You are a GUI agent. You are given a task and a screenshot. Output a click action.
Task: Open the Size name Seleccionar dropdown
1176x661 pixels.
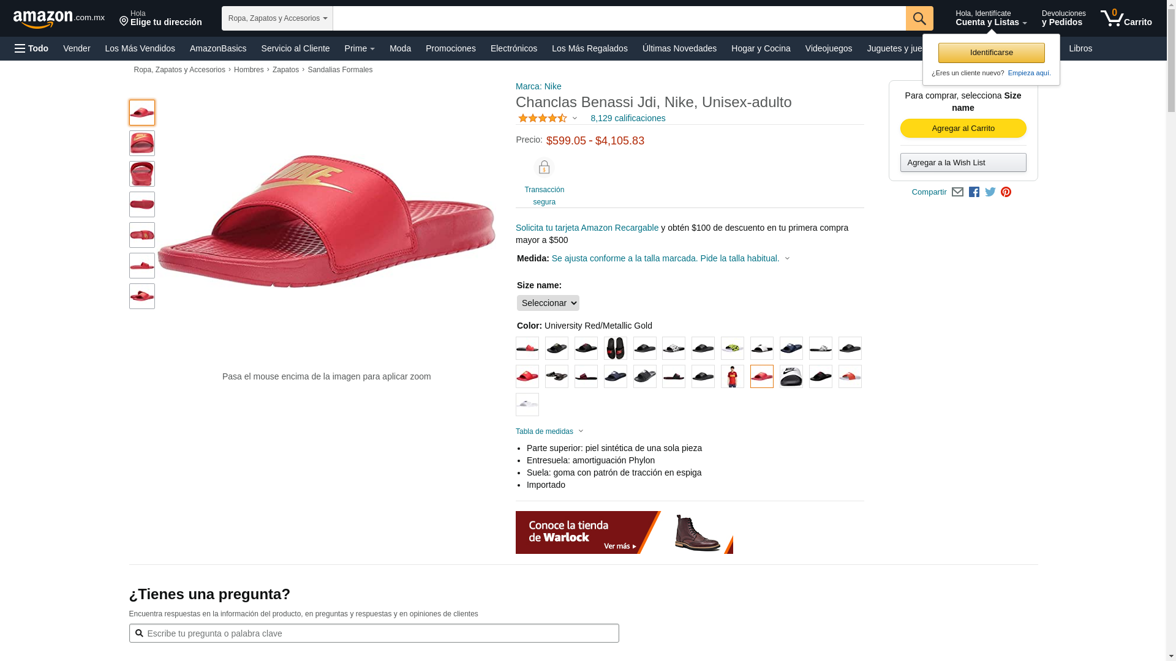pyautogui.click(x=548, y=303)
